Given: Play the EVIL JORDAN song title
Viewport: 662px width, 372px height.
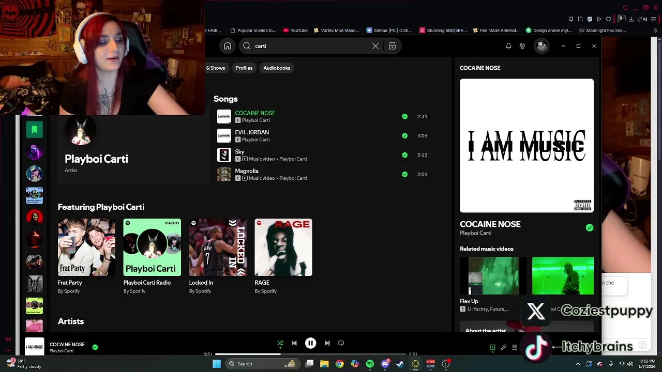Looking at the screenshot, I should pyautogui.click(x=252, y=132).
